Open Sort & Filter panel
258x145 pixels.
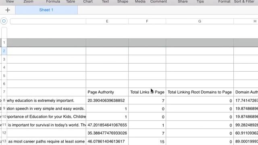click(x=244, y=2)
